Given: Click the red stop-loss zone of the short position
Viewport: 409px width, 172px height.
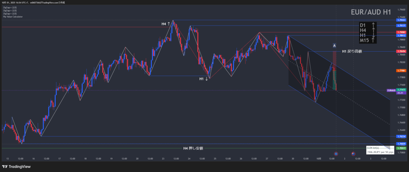Looking at the screenshot, I should [334, 58].
